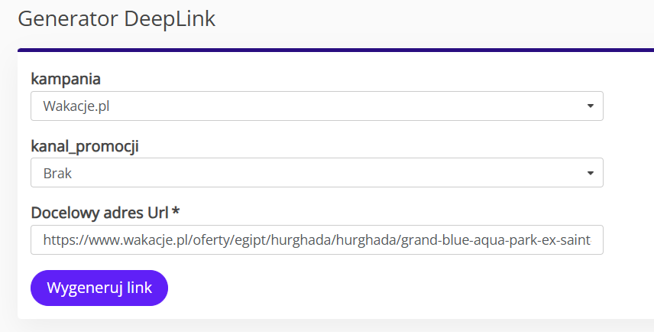Click the kanal_promocji field label
Screen dimensions: 654x332
click(x=85, y=147)
